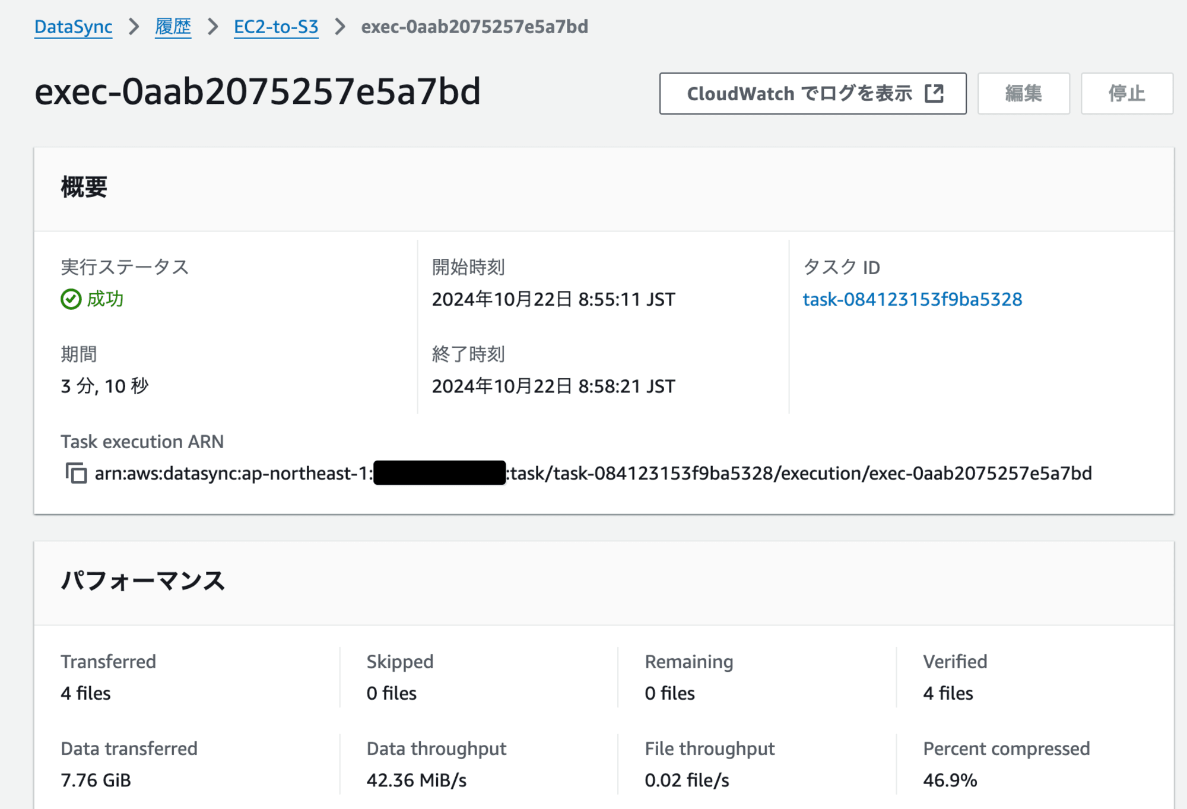Viewport: 1187px width, 809px height.
Task: Select breadcrumb text exec-0aab2075257e5a7bd
Action: tap(475, 27)
